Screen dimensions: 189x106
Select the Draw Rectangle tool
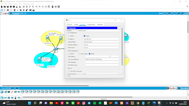(21, 10)
